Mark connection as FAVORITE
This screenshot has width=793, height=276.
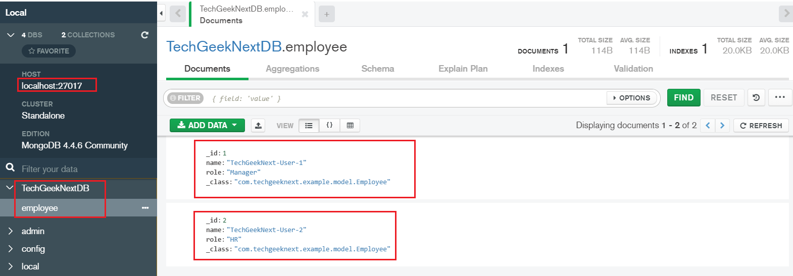pyautogui.click(x=48, y=51)
